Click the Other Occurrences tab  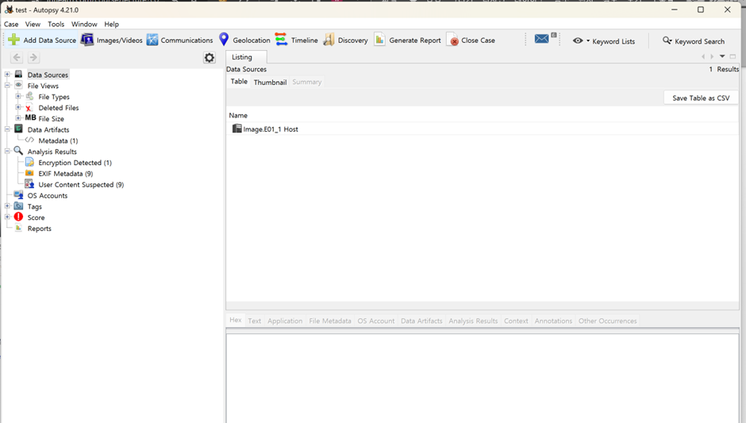click(608, 321)
